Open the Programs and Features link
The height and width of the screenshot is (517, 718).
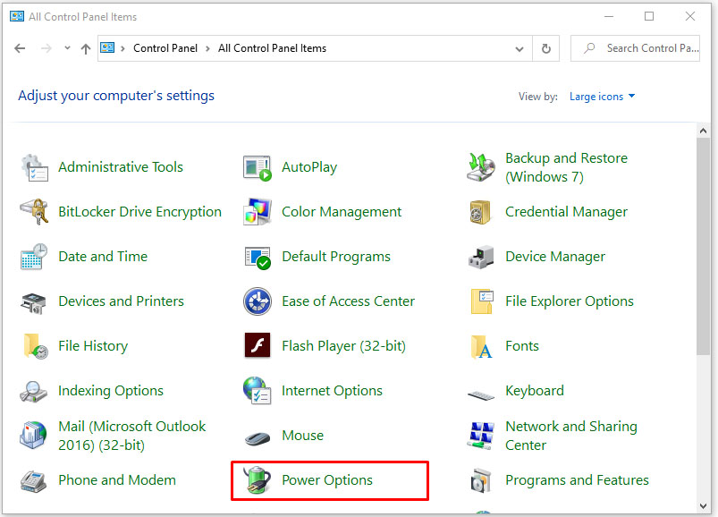pyautogui.click(x=577, y=480)
